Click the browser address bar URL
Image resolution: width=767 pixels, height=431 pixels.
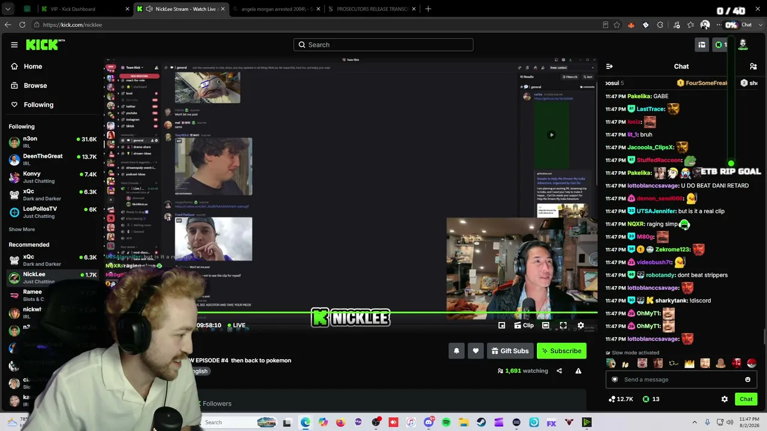tap(72, 25)
